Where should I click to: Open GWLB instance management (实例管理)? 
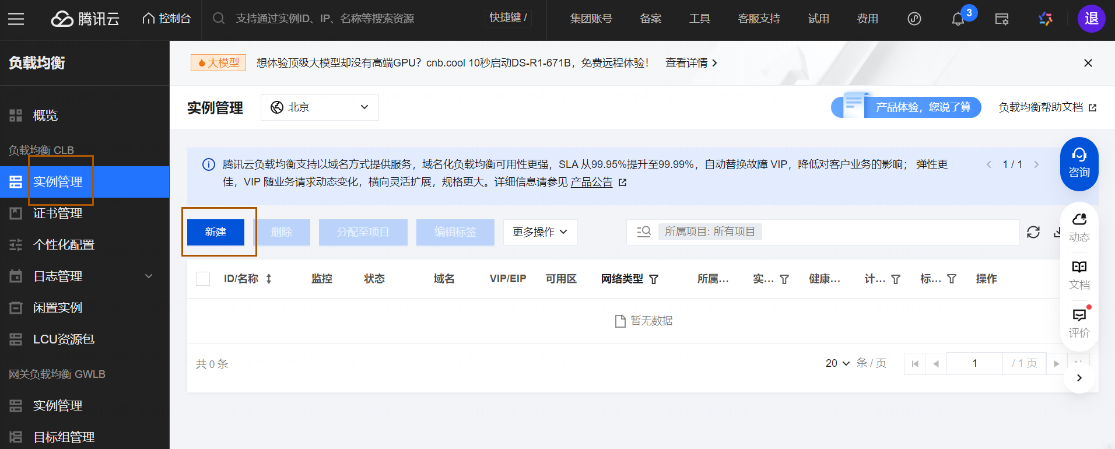click(x=85, y=406)
